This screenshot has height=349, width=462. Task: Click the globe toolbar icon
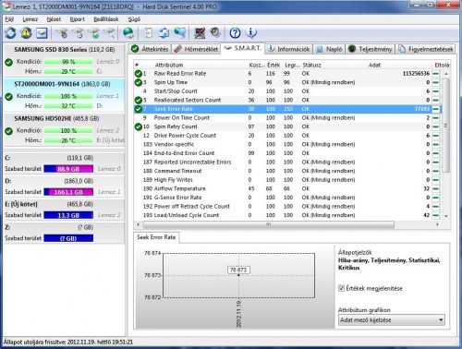coord(128,32)
